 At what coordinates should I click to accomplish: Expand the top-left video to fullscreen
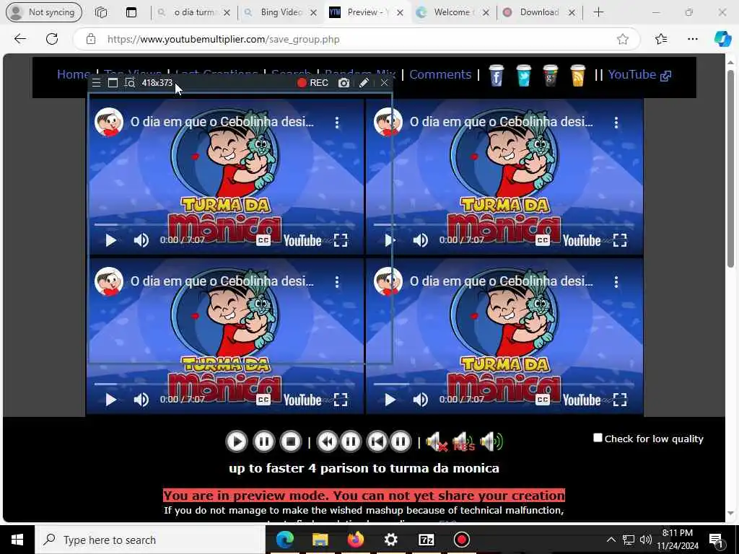pos(341,241)
